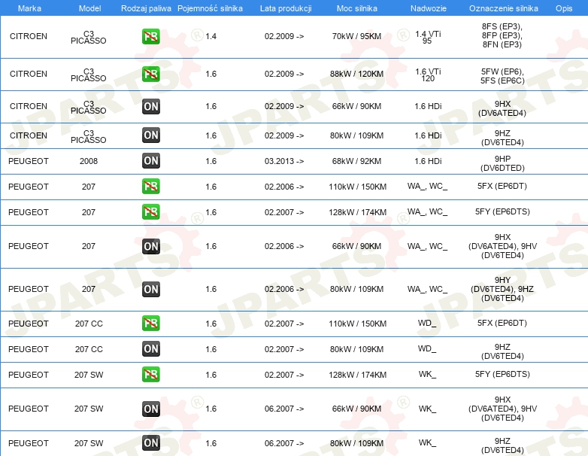Select the 207 CC model in the 110kW / 150KM row
588x456 pixels.
89,324
